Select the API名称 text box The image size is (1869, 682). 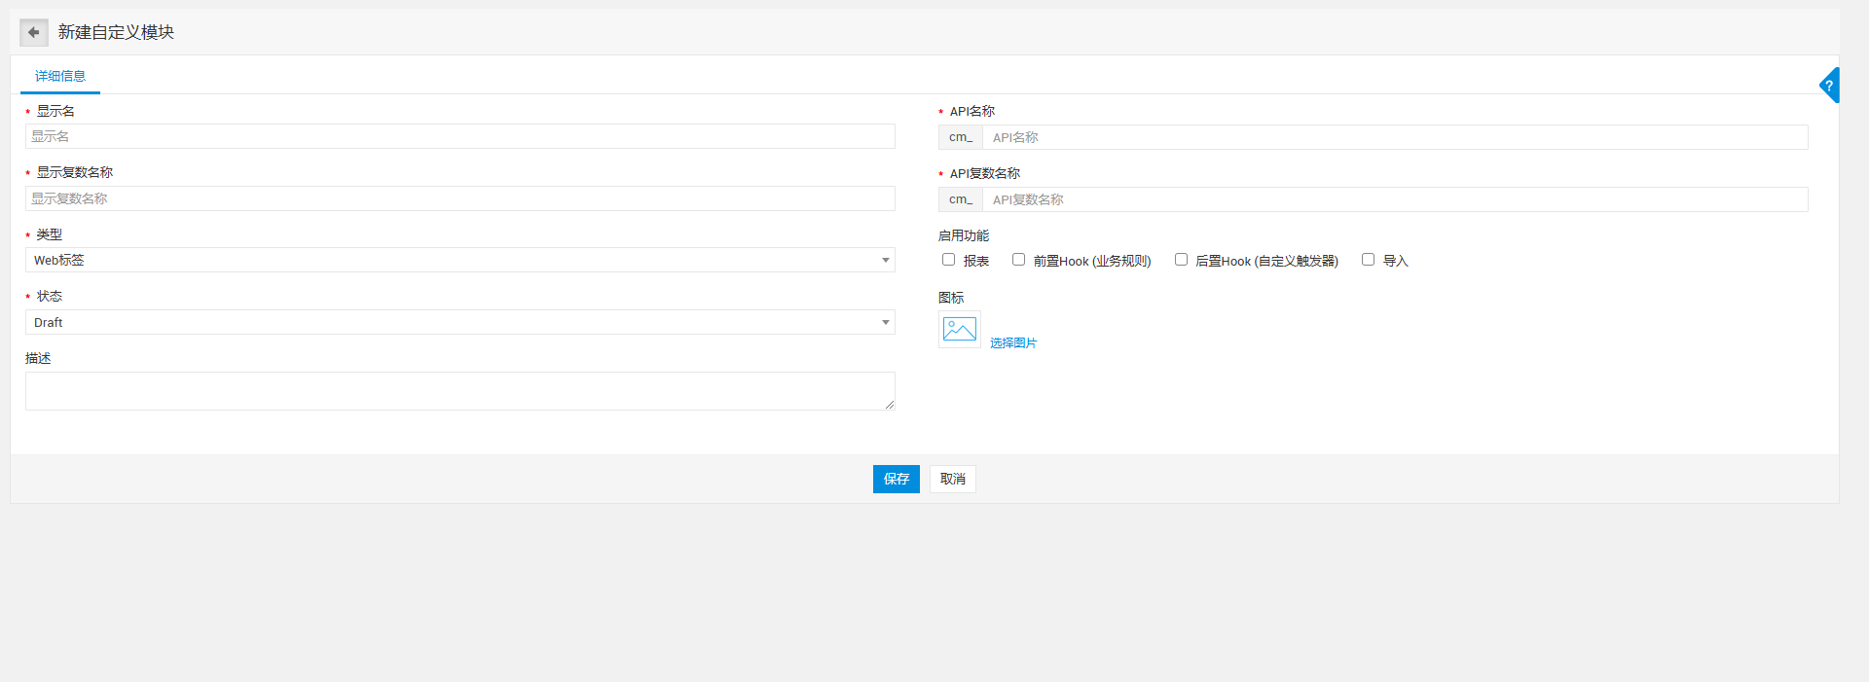click(x=1394, y=137)
